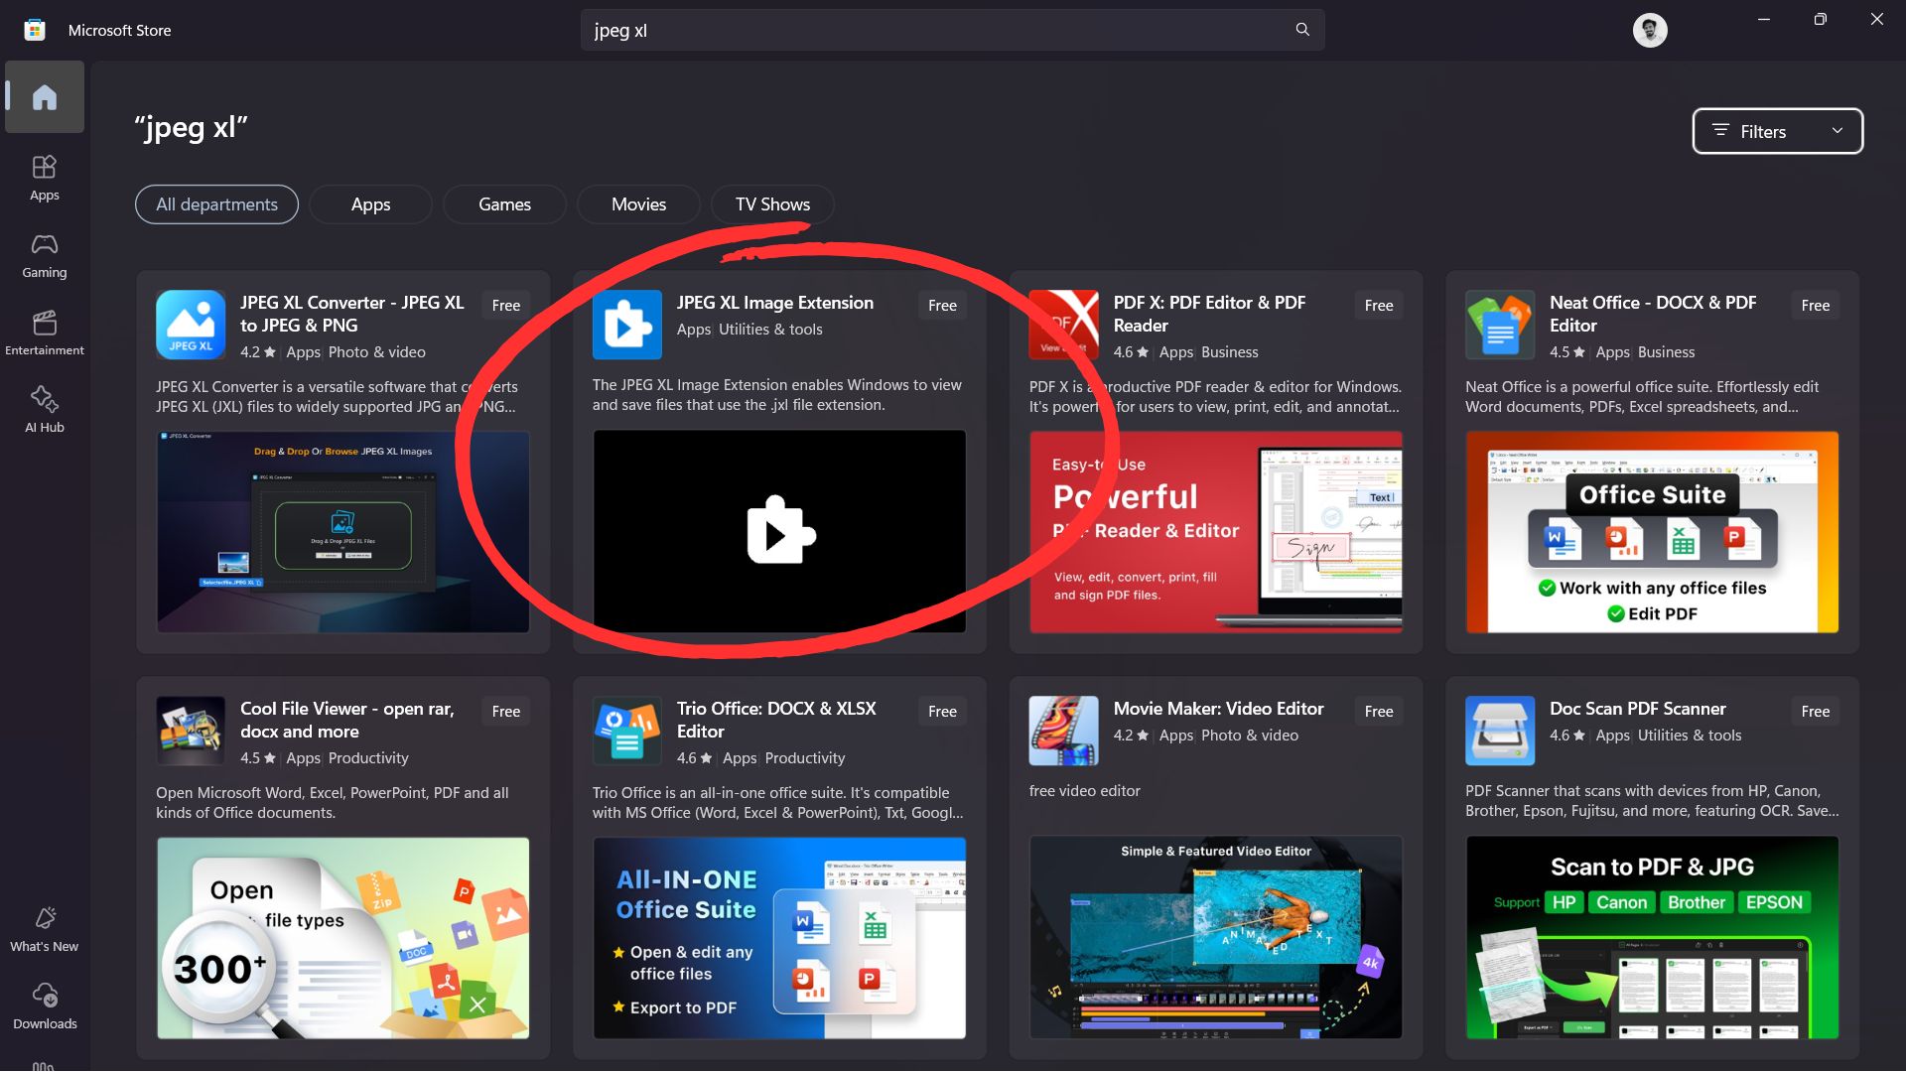Click PDF X app icon
Viewport: 1906px width, 1072px height.
coord(1063,325)
